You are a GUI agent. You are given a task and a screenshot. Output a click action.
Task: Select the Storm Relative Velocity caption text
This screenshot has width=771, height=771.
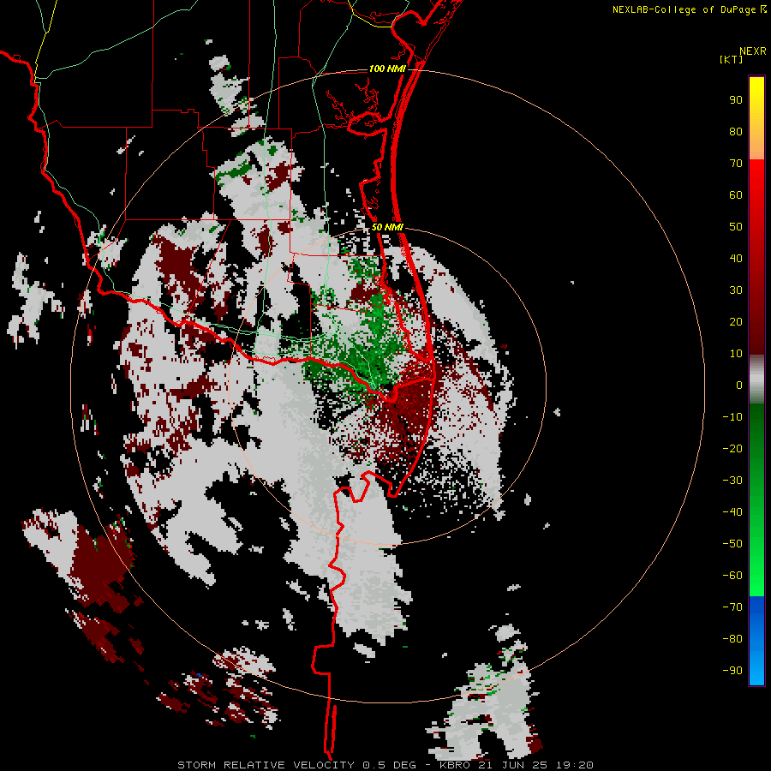tap(385, 765)
